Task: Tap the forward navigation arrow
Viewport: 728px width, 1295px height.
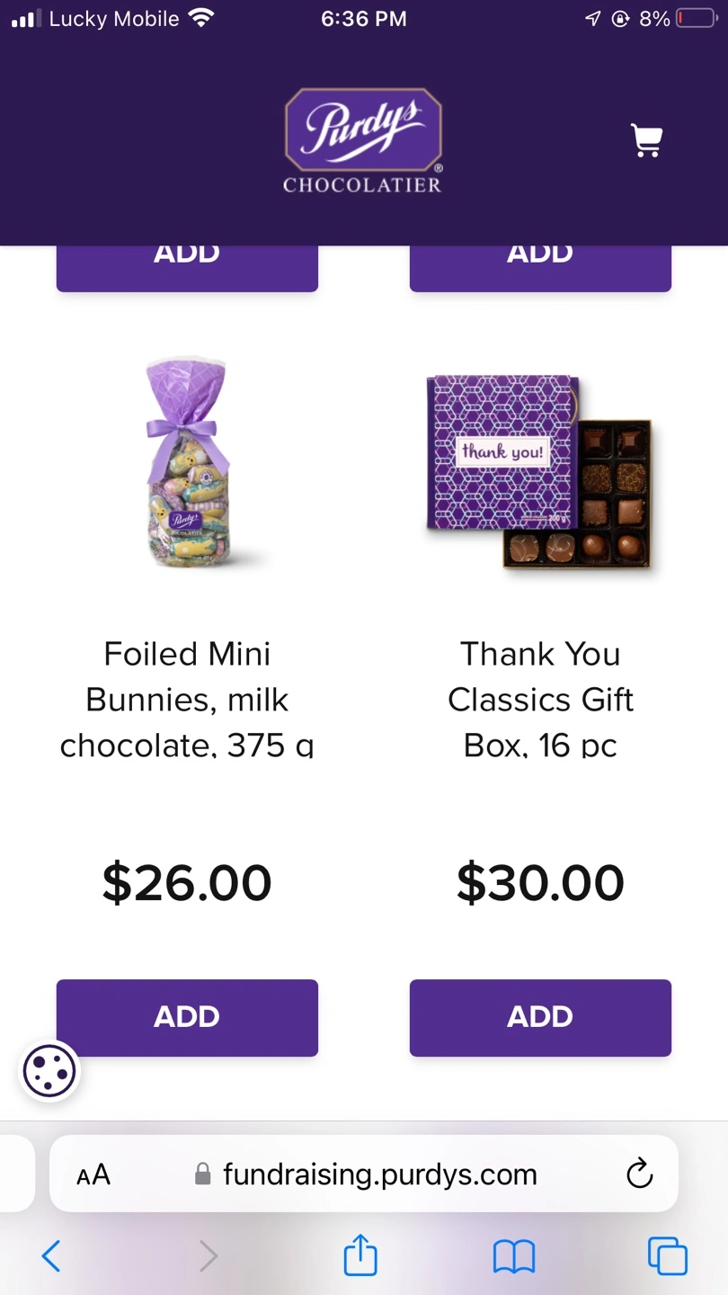Action: point(208,1255)
